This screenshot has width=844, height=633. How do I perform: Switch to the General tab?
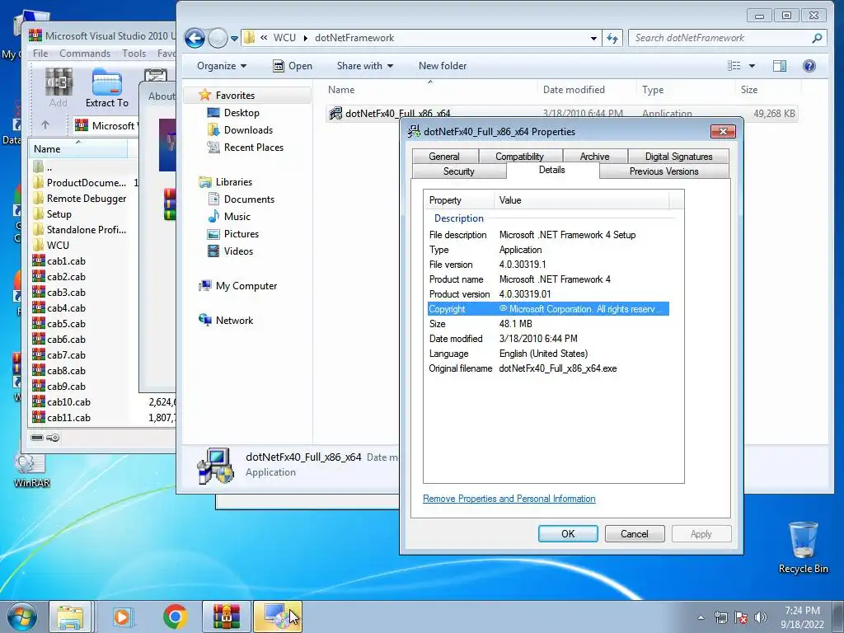point(444,156)
